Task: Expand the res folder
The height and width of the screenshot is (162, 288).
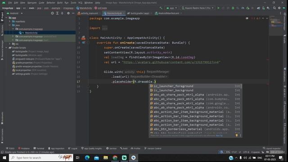Action: (x=10, y=44)
